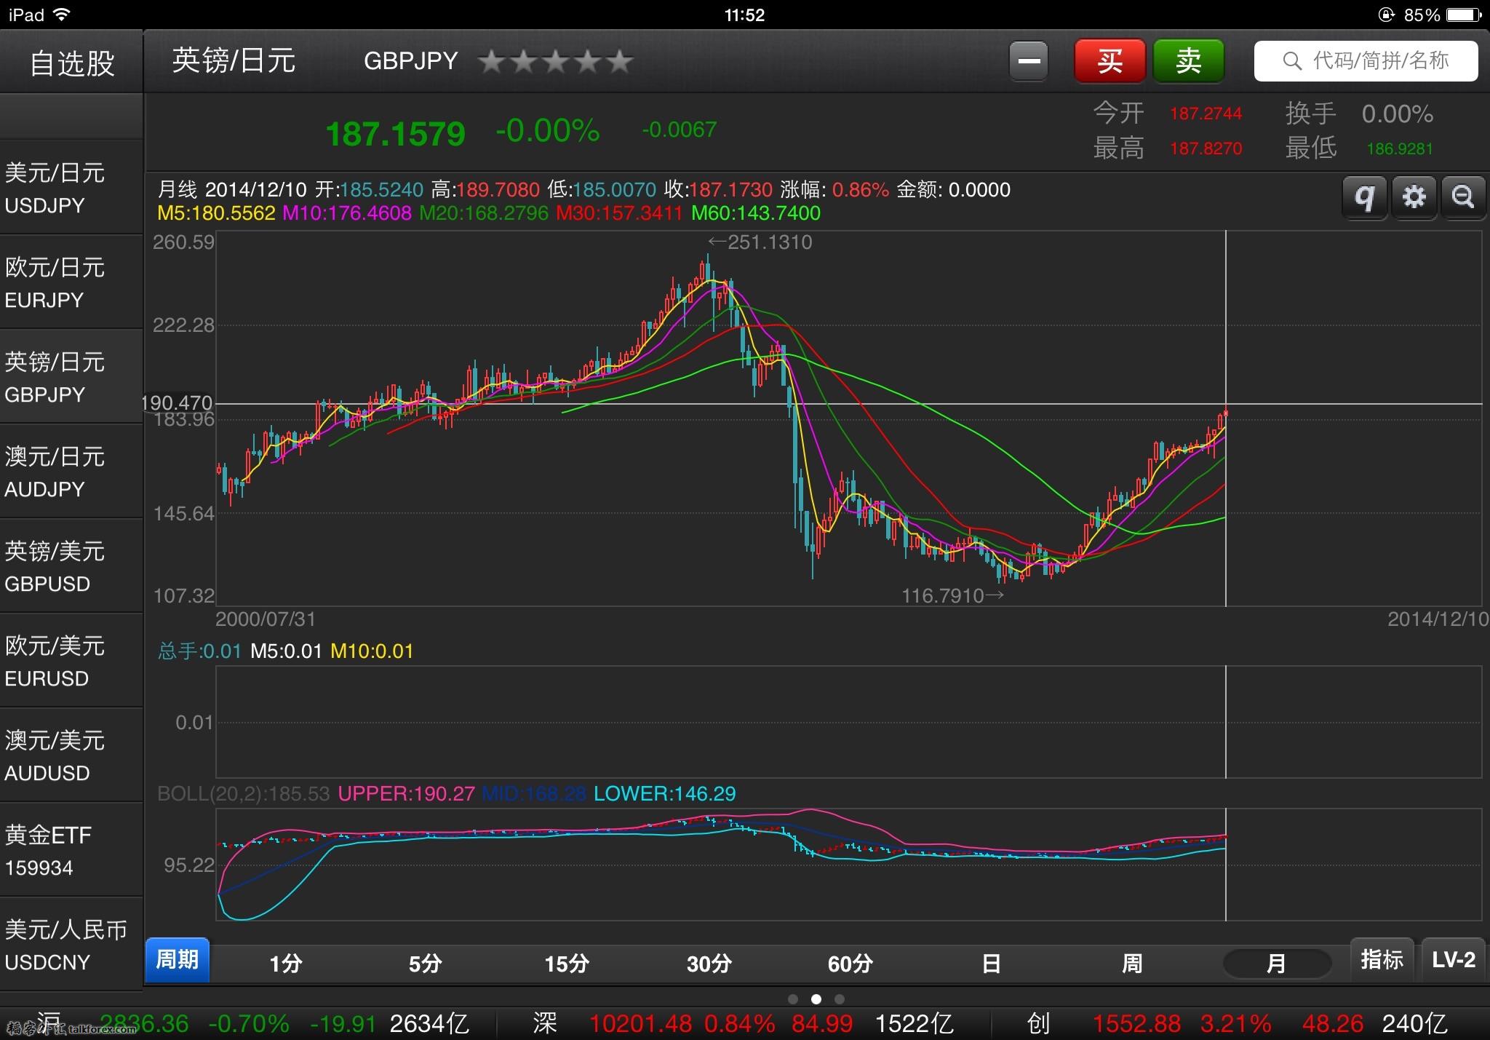Tap the M10:176.4608 moving average label
Screen dimensions: 1490x1040
(347, 213)
